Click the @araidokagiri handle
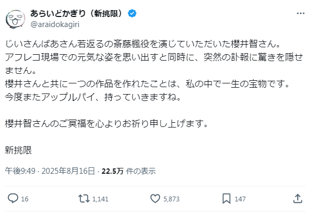The image size is (310, 212). 55,24
